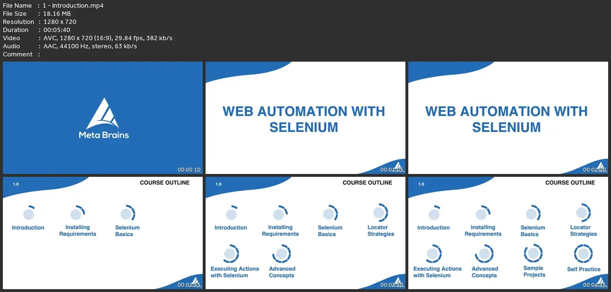Click the Selenium Basics circle icon in the 00:04:45 frame
Viewport: 611px width, 292px height.
pyautogui.click(x=532, y=214)
